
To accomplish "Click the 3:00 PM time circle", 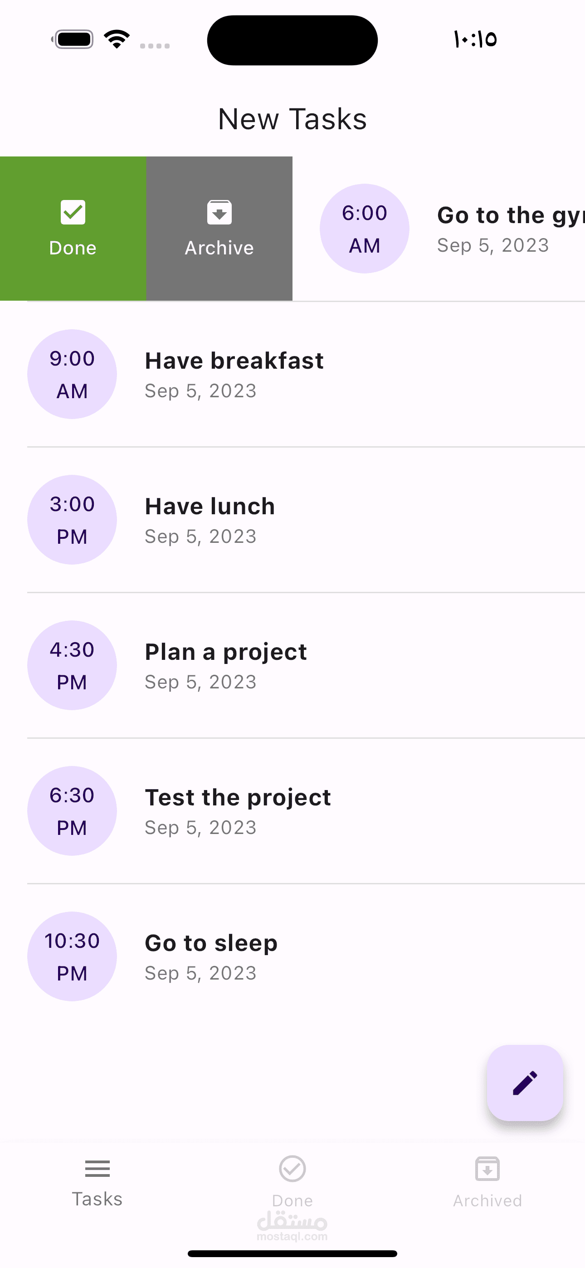I will coord(72,520).
